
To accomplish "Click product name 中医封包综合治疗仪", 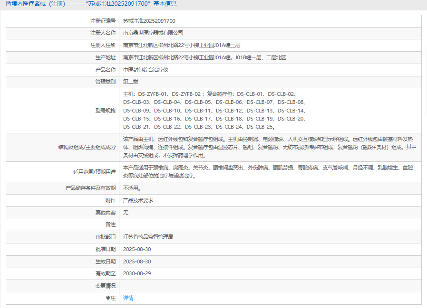I will 146,70.
